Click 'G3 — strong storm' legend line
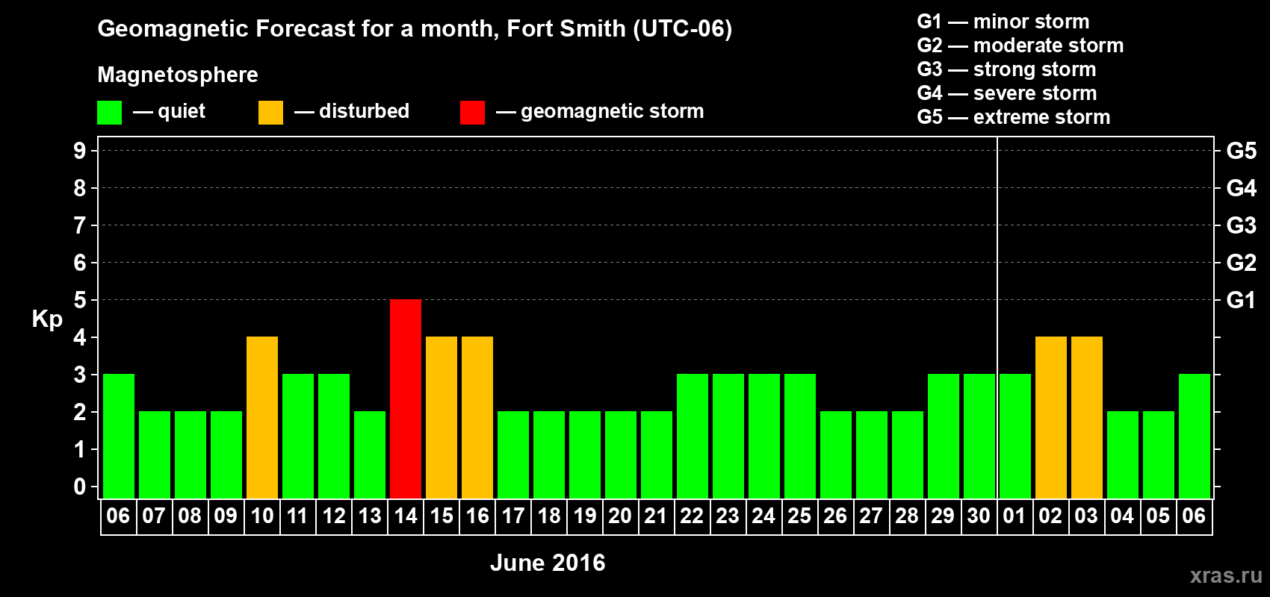 point(1006,69)
